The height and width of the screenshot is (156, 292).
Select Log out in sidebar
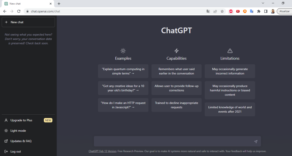[x=28, y=151]
